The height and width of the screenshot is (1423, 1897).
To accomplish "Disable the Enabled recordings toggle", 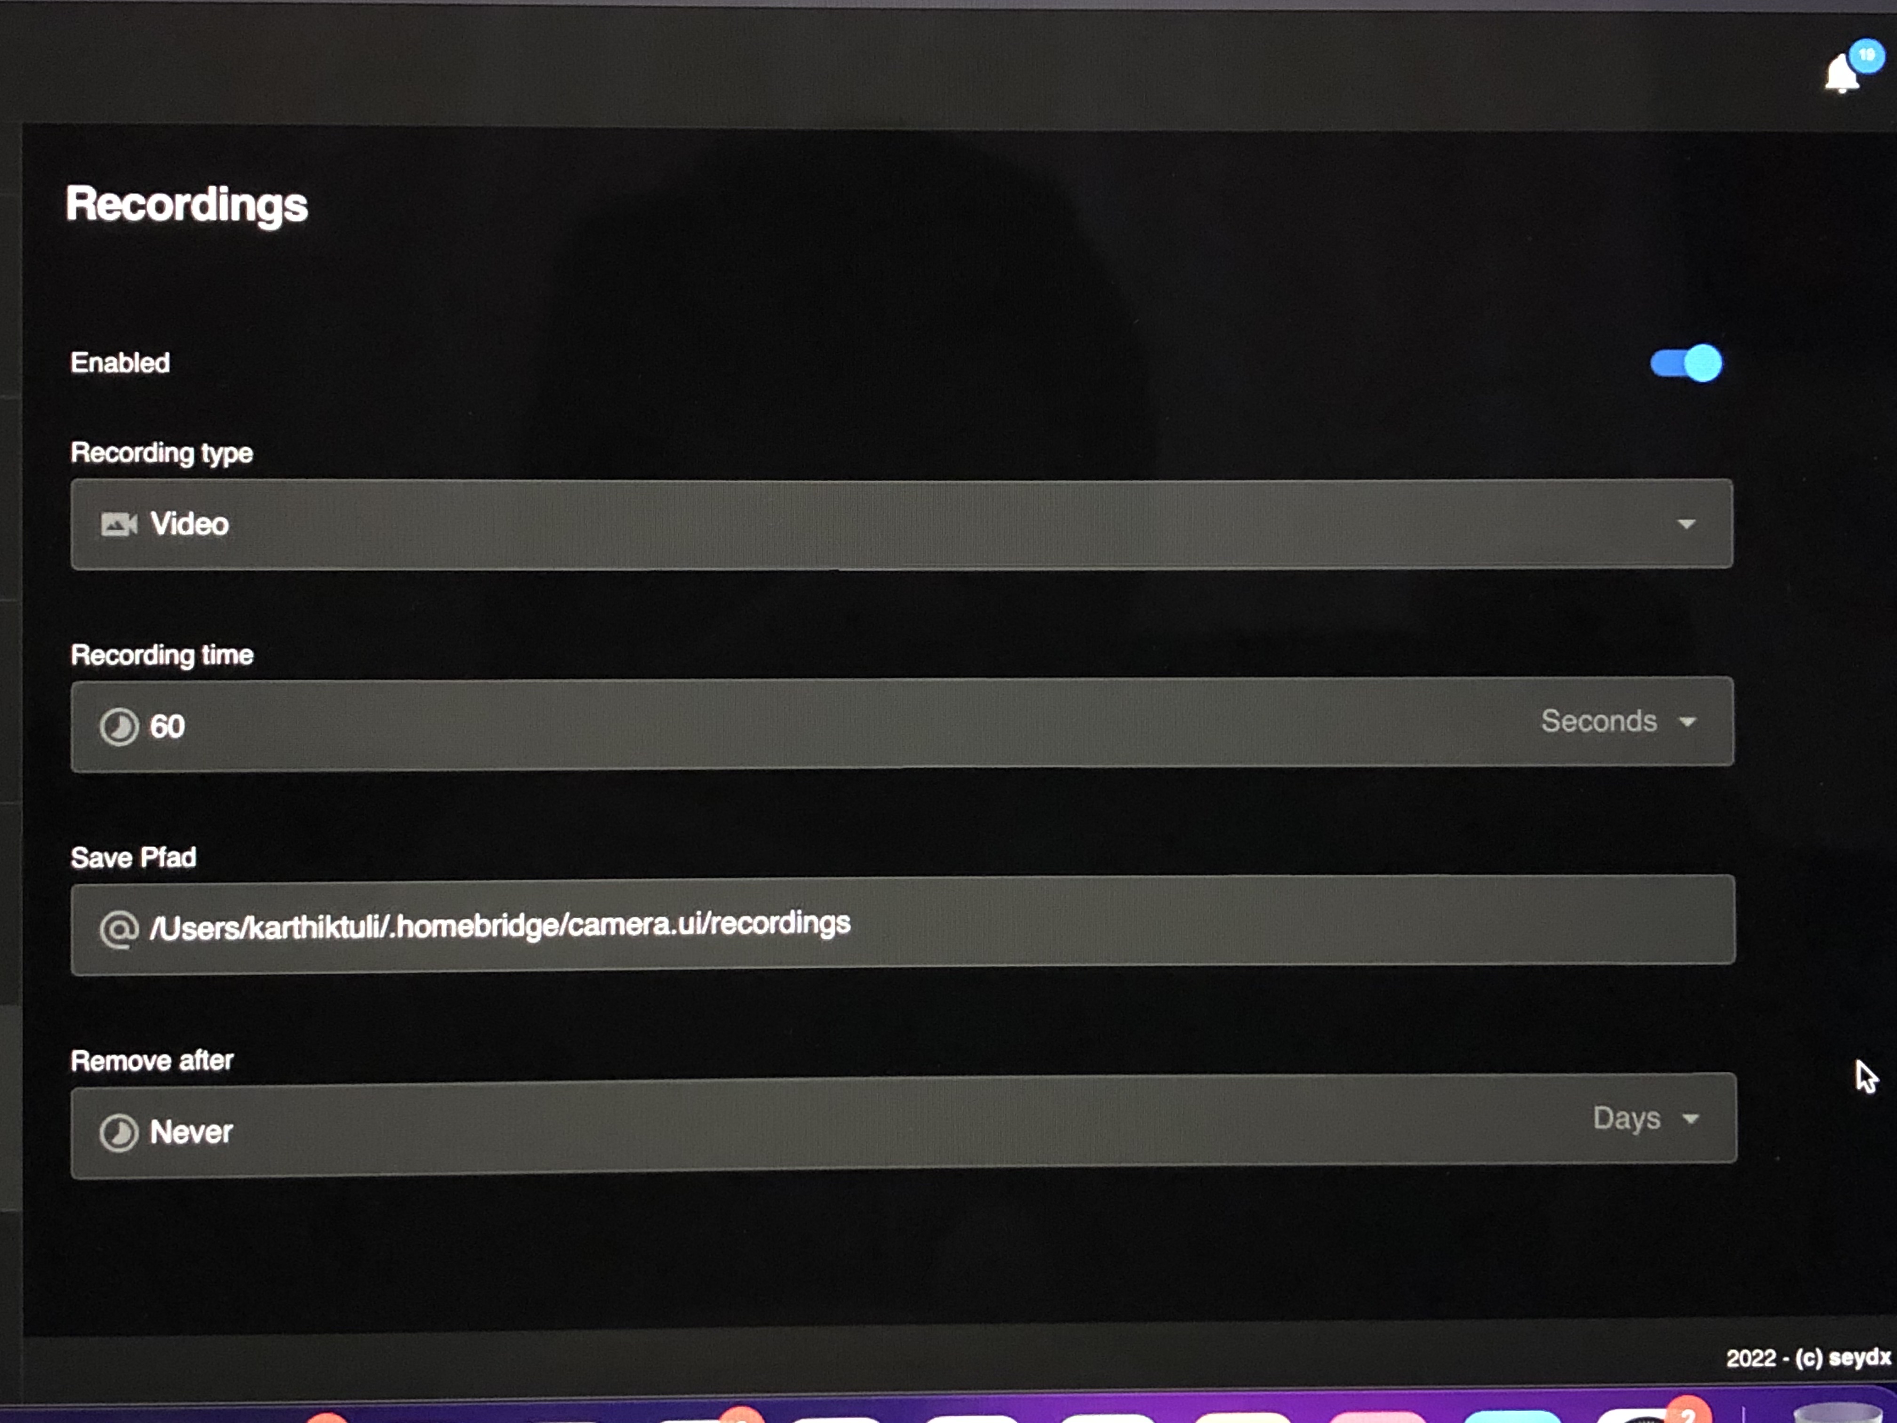I will (x=1685, y=364).
